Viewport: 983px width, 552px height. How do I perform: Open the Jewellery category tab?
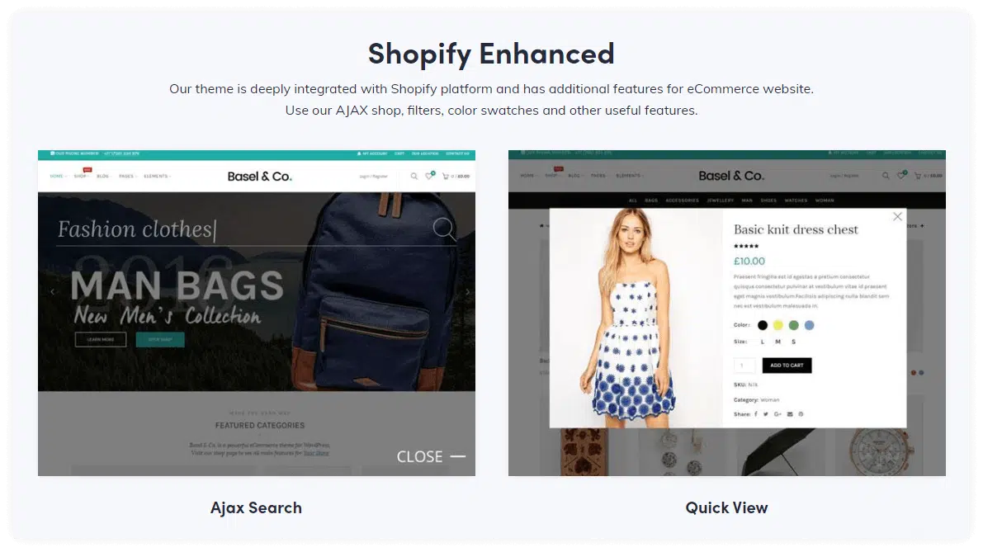pos(720,201)
